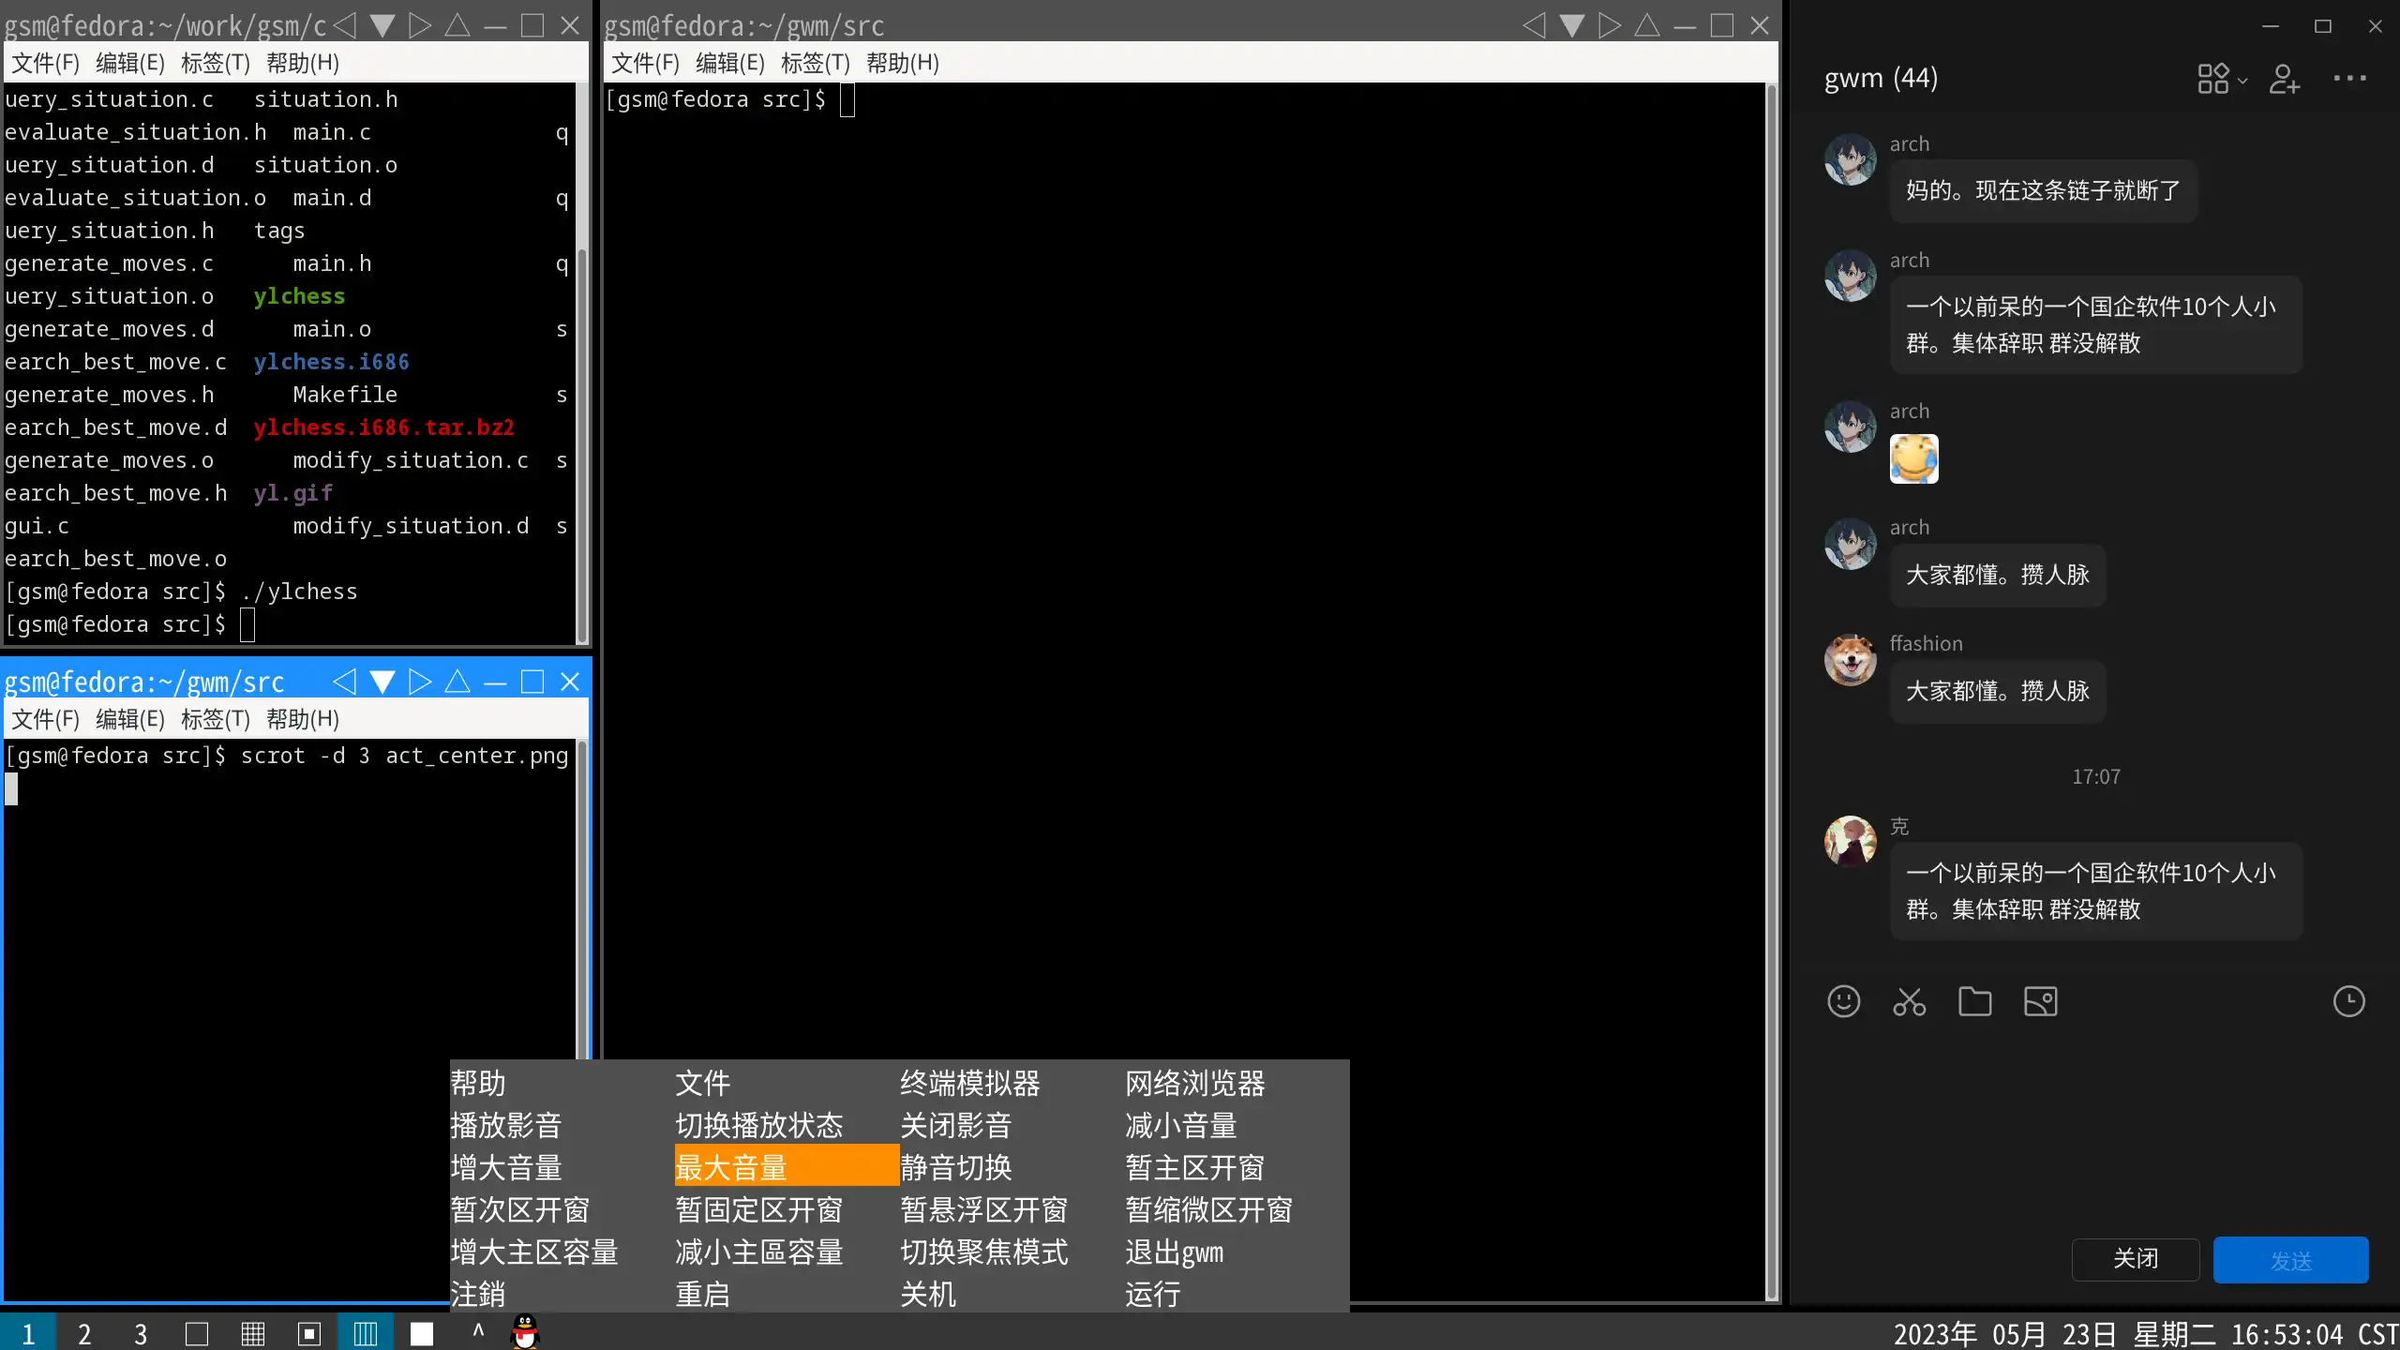Switch to virtual desktop 1 on the taskbar
Image resolution: width=2400 pixels, height=1350 pixels.
click(x=28, y=1333)
